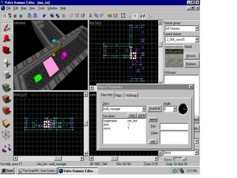Open the Class dropdown showing multi_manager
Image resolution: width=237 pixels, height=178 pixels.
click(144, 109)
